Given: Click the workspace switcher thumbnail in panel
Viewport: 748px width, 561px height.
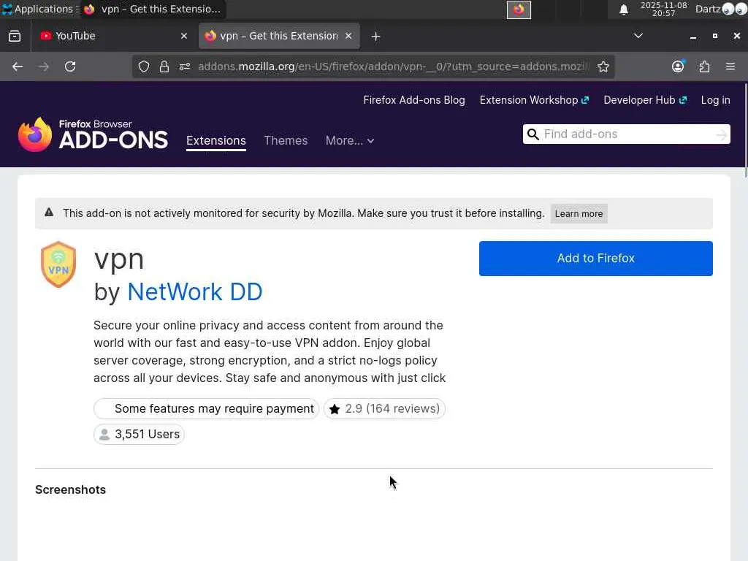Looking at the screenshot, I should [519, 9].
